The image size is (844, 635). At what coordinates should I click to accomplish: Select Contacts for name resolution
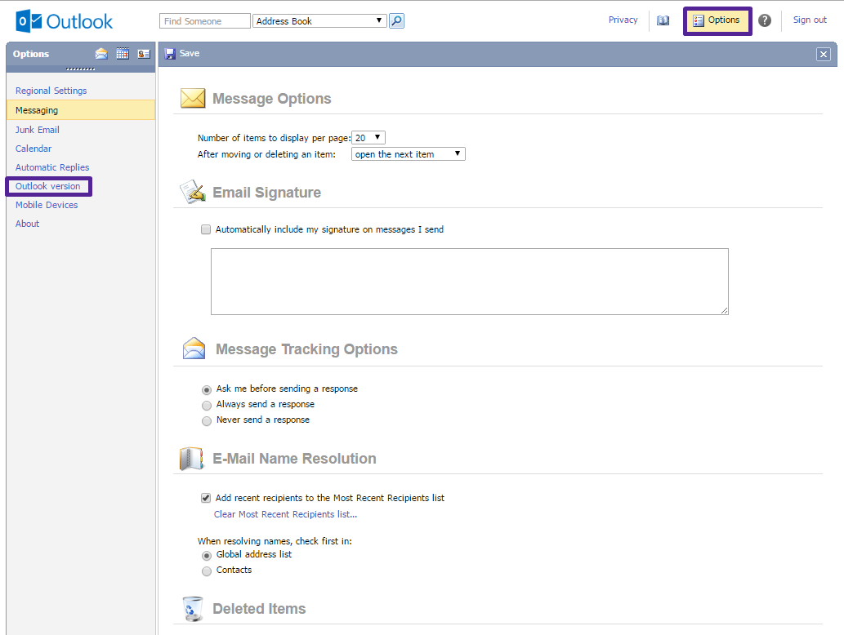(207, 571)
